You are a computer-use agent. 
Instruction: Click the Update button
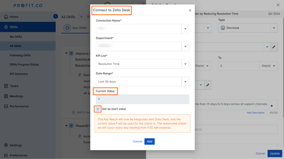click(275, 154)
